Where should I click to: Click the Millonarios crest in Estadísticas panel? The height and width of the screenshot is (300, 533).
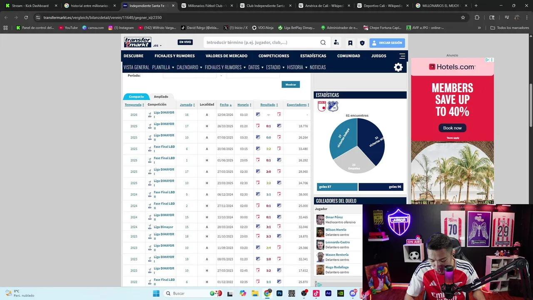click(333, 106)
